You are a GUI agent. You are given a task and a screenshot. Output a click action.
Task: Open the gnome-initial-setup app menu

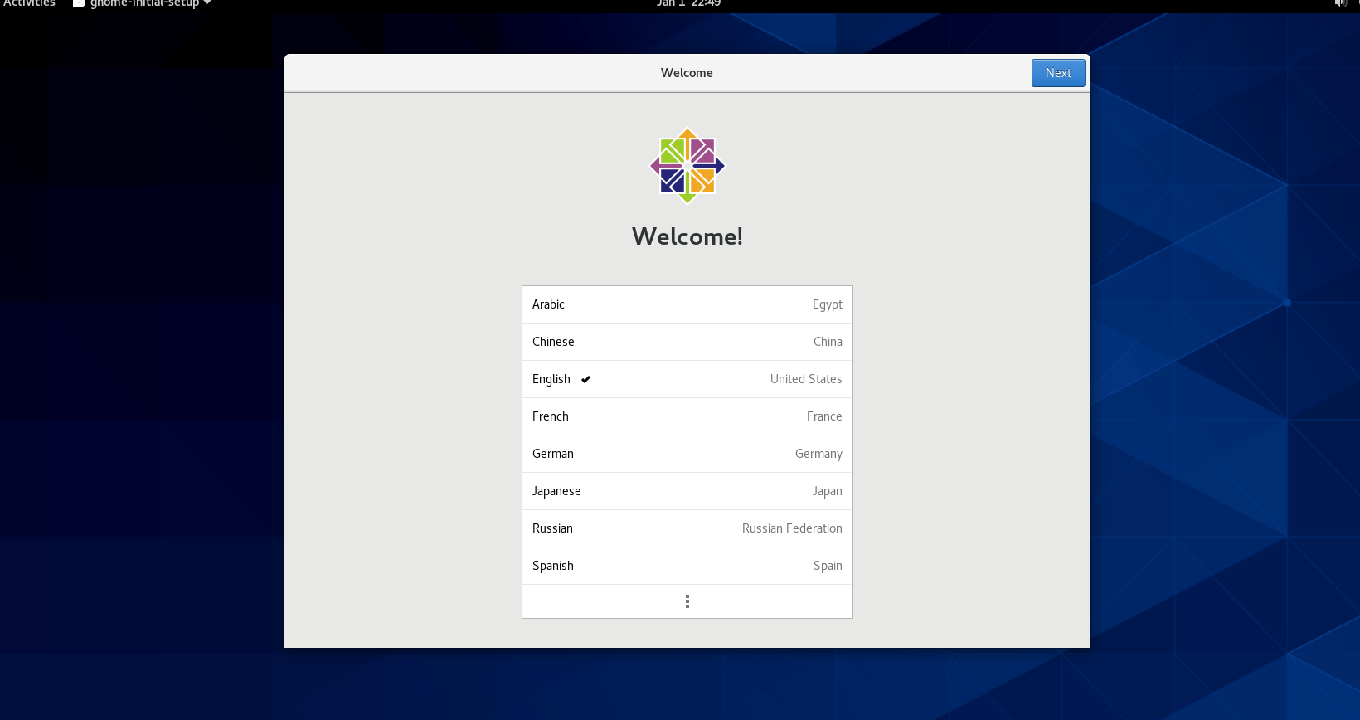click(142, 3)
